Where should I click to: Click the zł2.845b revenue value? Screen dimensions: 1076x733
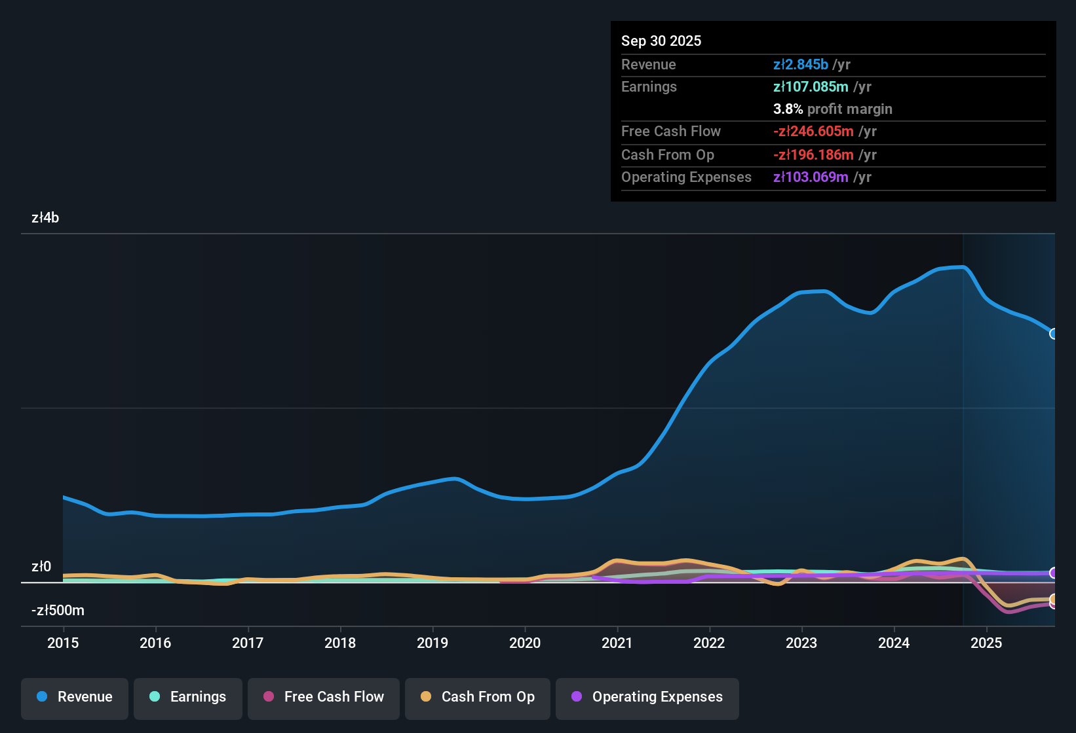801,64
